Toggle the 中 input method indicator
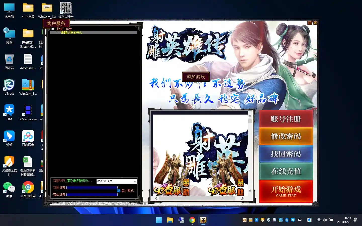 [300, 220]
